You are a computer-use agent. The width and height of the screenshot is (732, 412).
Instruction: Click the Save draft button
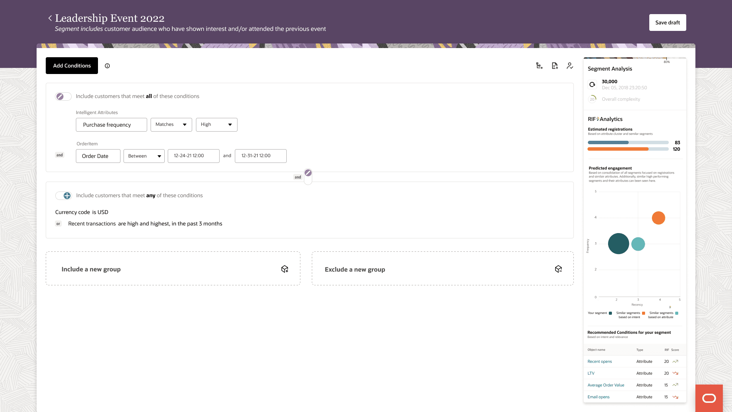[667, 23]
